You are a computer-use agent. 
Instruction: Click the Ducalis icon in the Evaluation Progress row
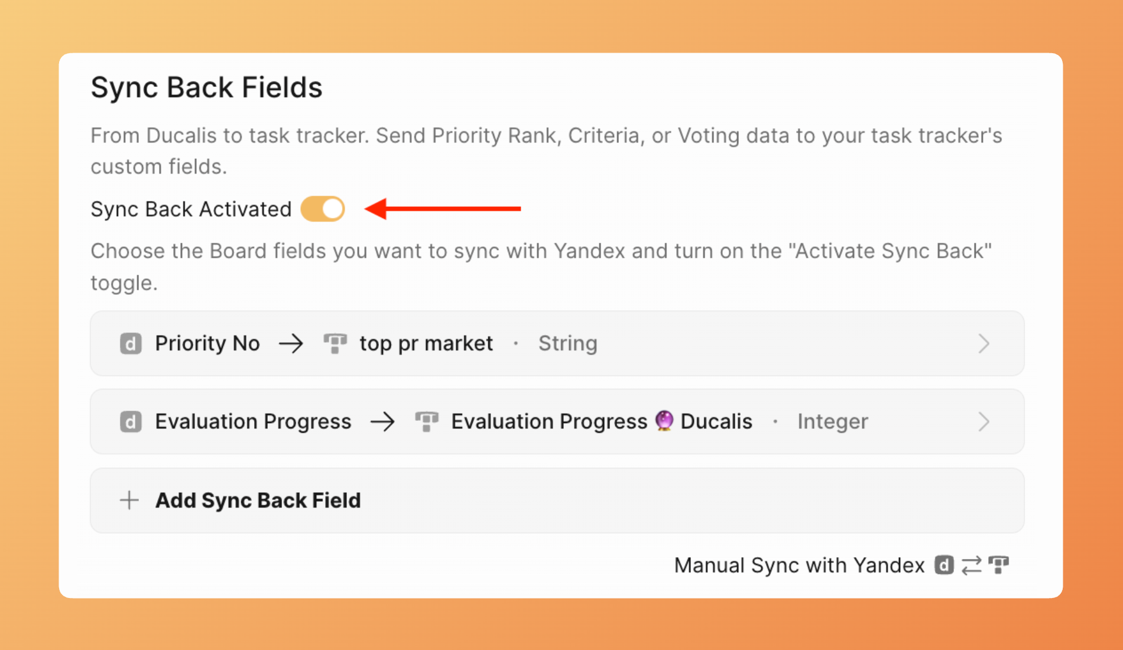[131, 422]
